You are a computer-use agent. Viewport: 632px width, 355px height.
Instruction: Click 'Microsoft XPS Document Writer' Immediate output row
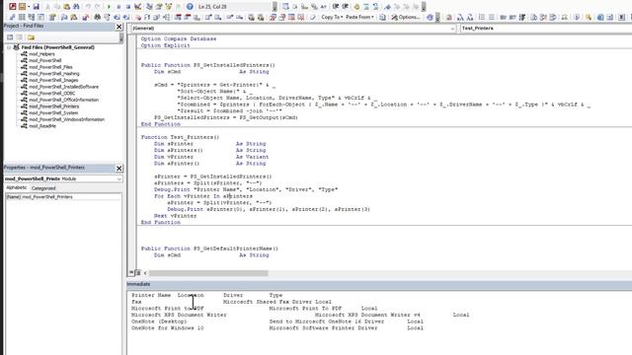click(300, 315)
